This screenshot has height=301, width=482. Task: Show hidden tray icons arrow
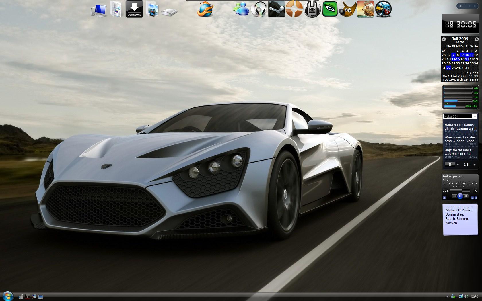(448, 297)
